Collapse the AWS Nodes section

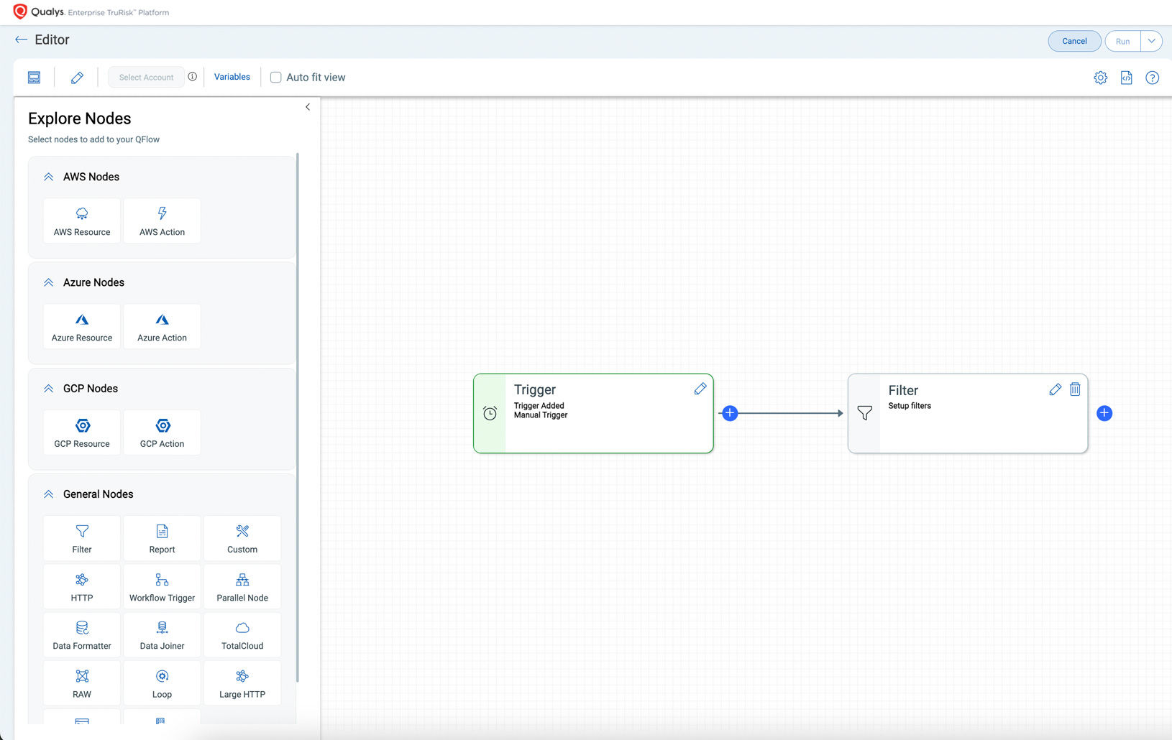pos(49,177)
